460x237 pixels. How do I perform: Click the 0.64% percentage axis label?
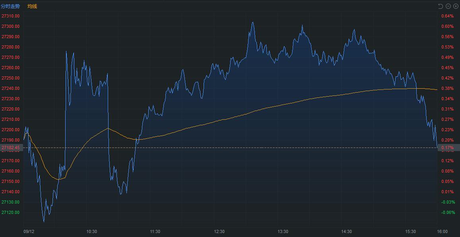(447, 16)
